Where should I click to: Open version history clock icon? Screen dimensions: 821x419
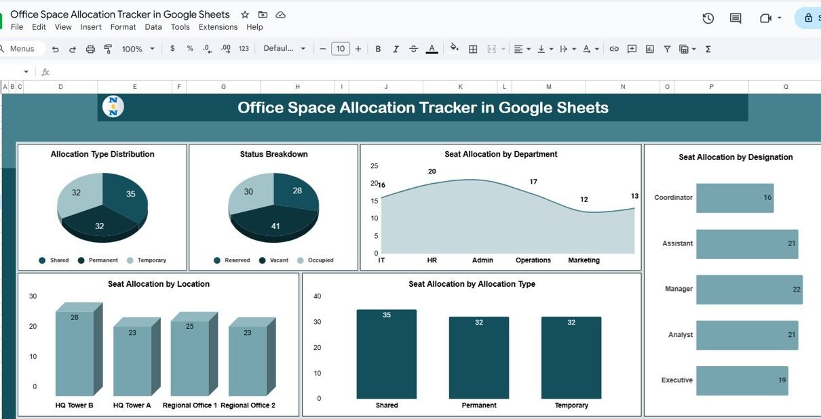pyautogui.click(x=708, y=18)
